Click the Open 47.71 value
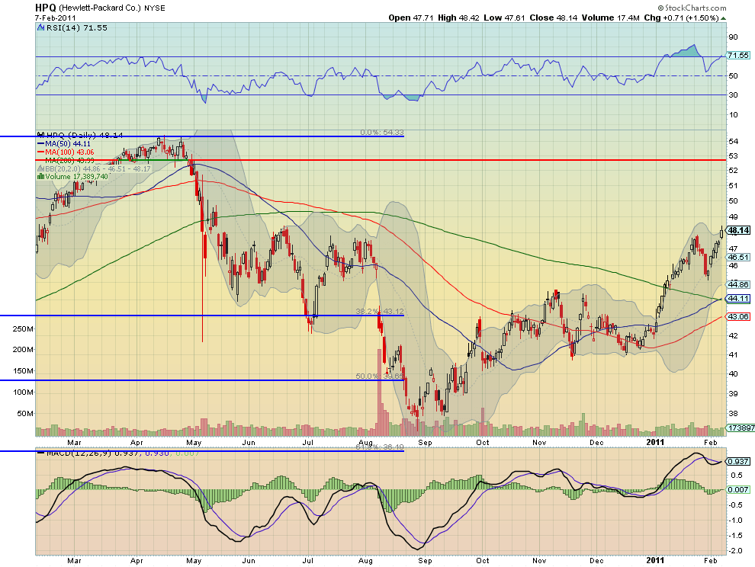Viewport: 755px width, 567px height. click(x=411, y=18)
